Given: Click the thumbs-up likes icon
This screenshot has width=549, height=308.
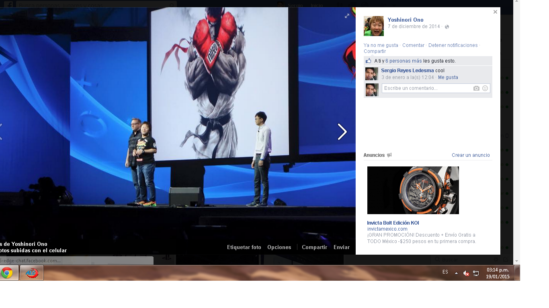Looking at the screenshot, I should [369, 61].
